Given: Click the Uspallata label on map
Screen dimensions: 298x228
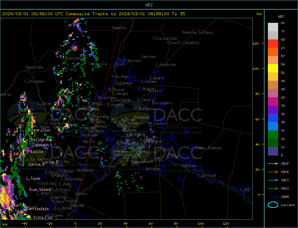Looking at the screenshot, I should tap(34, 67).
